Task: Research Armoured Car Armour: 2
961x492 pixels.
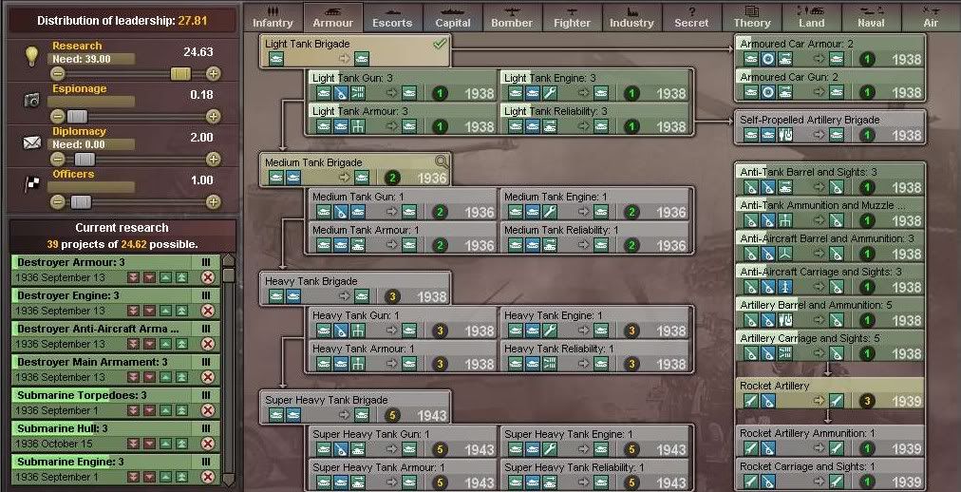Action: pyautogui.click(x=829, y=51)
